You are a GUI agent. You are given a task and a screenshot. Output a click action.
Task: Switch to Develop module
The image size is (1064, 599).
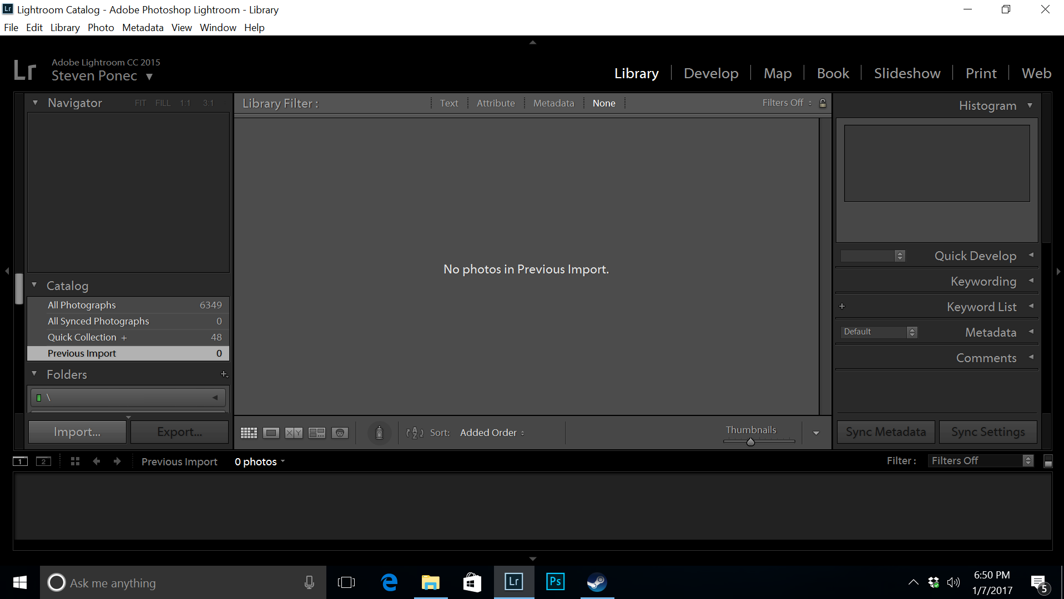(711, 73)
